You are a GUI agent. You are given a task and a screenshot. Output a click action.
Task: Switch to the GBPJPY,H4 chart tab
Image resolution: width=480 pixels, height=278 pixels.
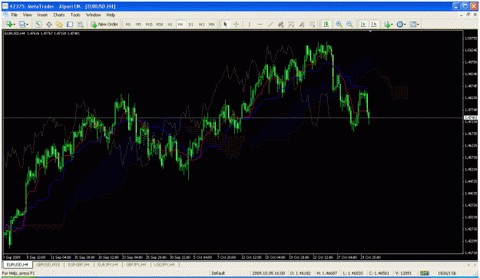pos(136,264)
